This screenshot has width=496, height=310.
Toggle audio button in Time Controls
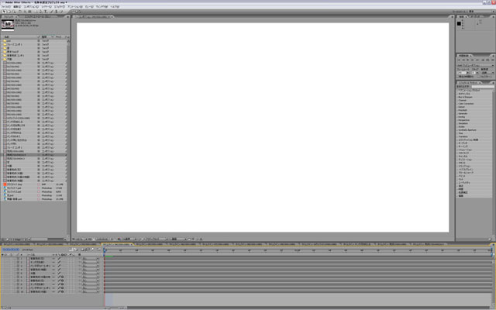[483, 60]
